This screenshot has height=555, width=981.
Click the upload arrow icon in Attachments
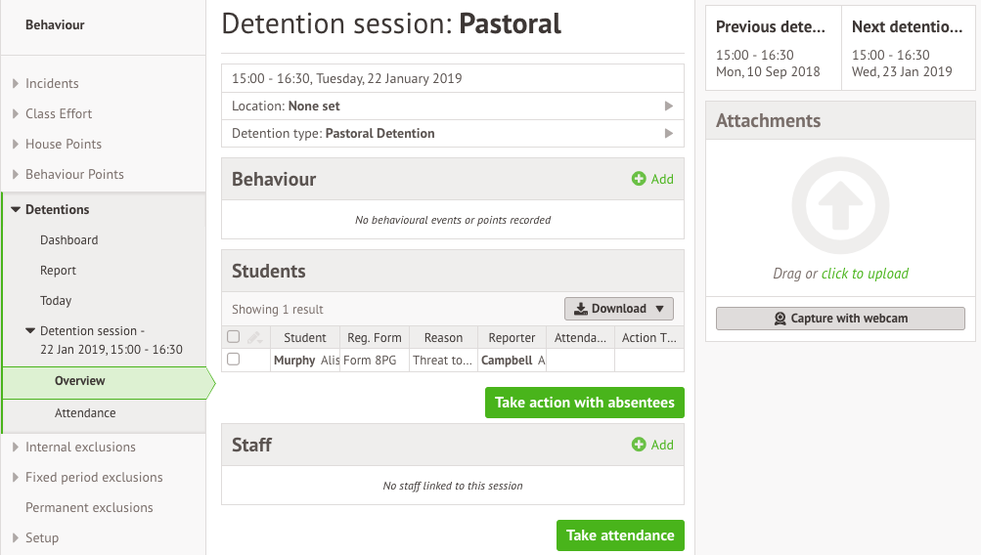point(840,205)
